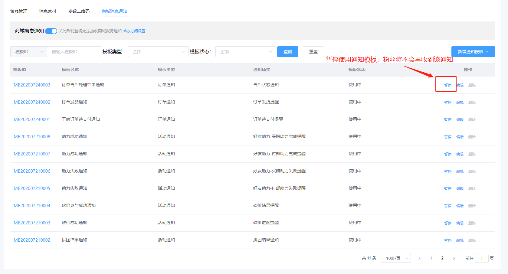Expand the 10条/页 page size selector
Viewport: 508px width, 274px height.
395,258
